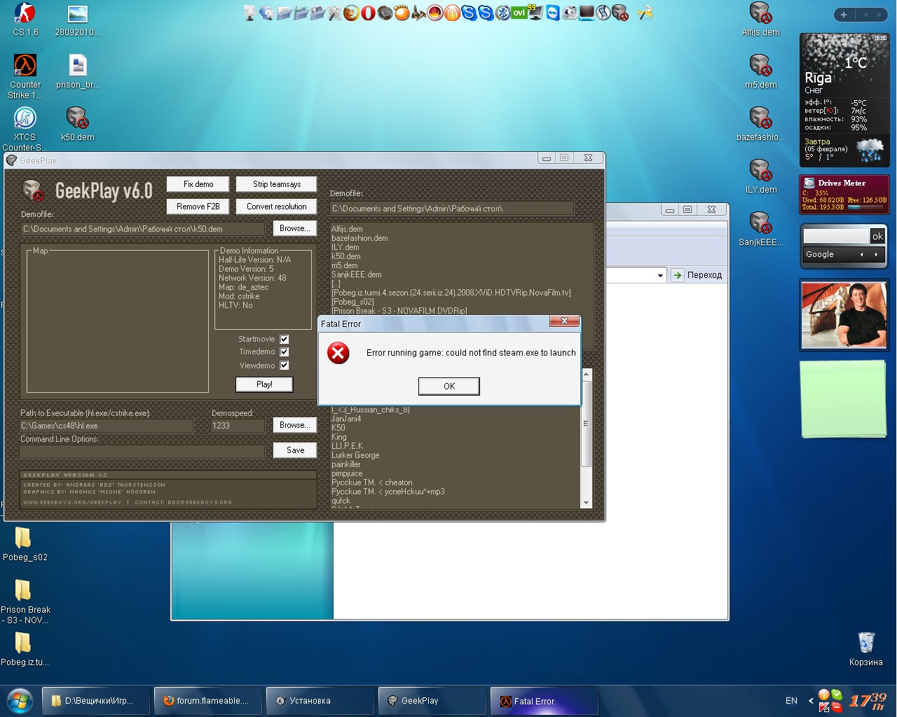Click OK in the Fatal Error dialog
Screen dimensions: 897x717
[448, 386]
